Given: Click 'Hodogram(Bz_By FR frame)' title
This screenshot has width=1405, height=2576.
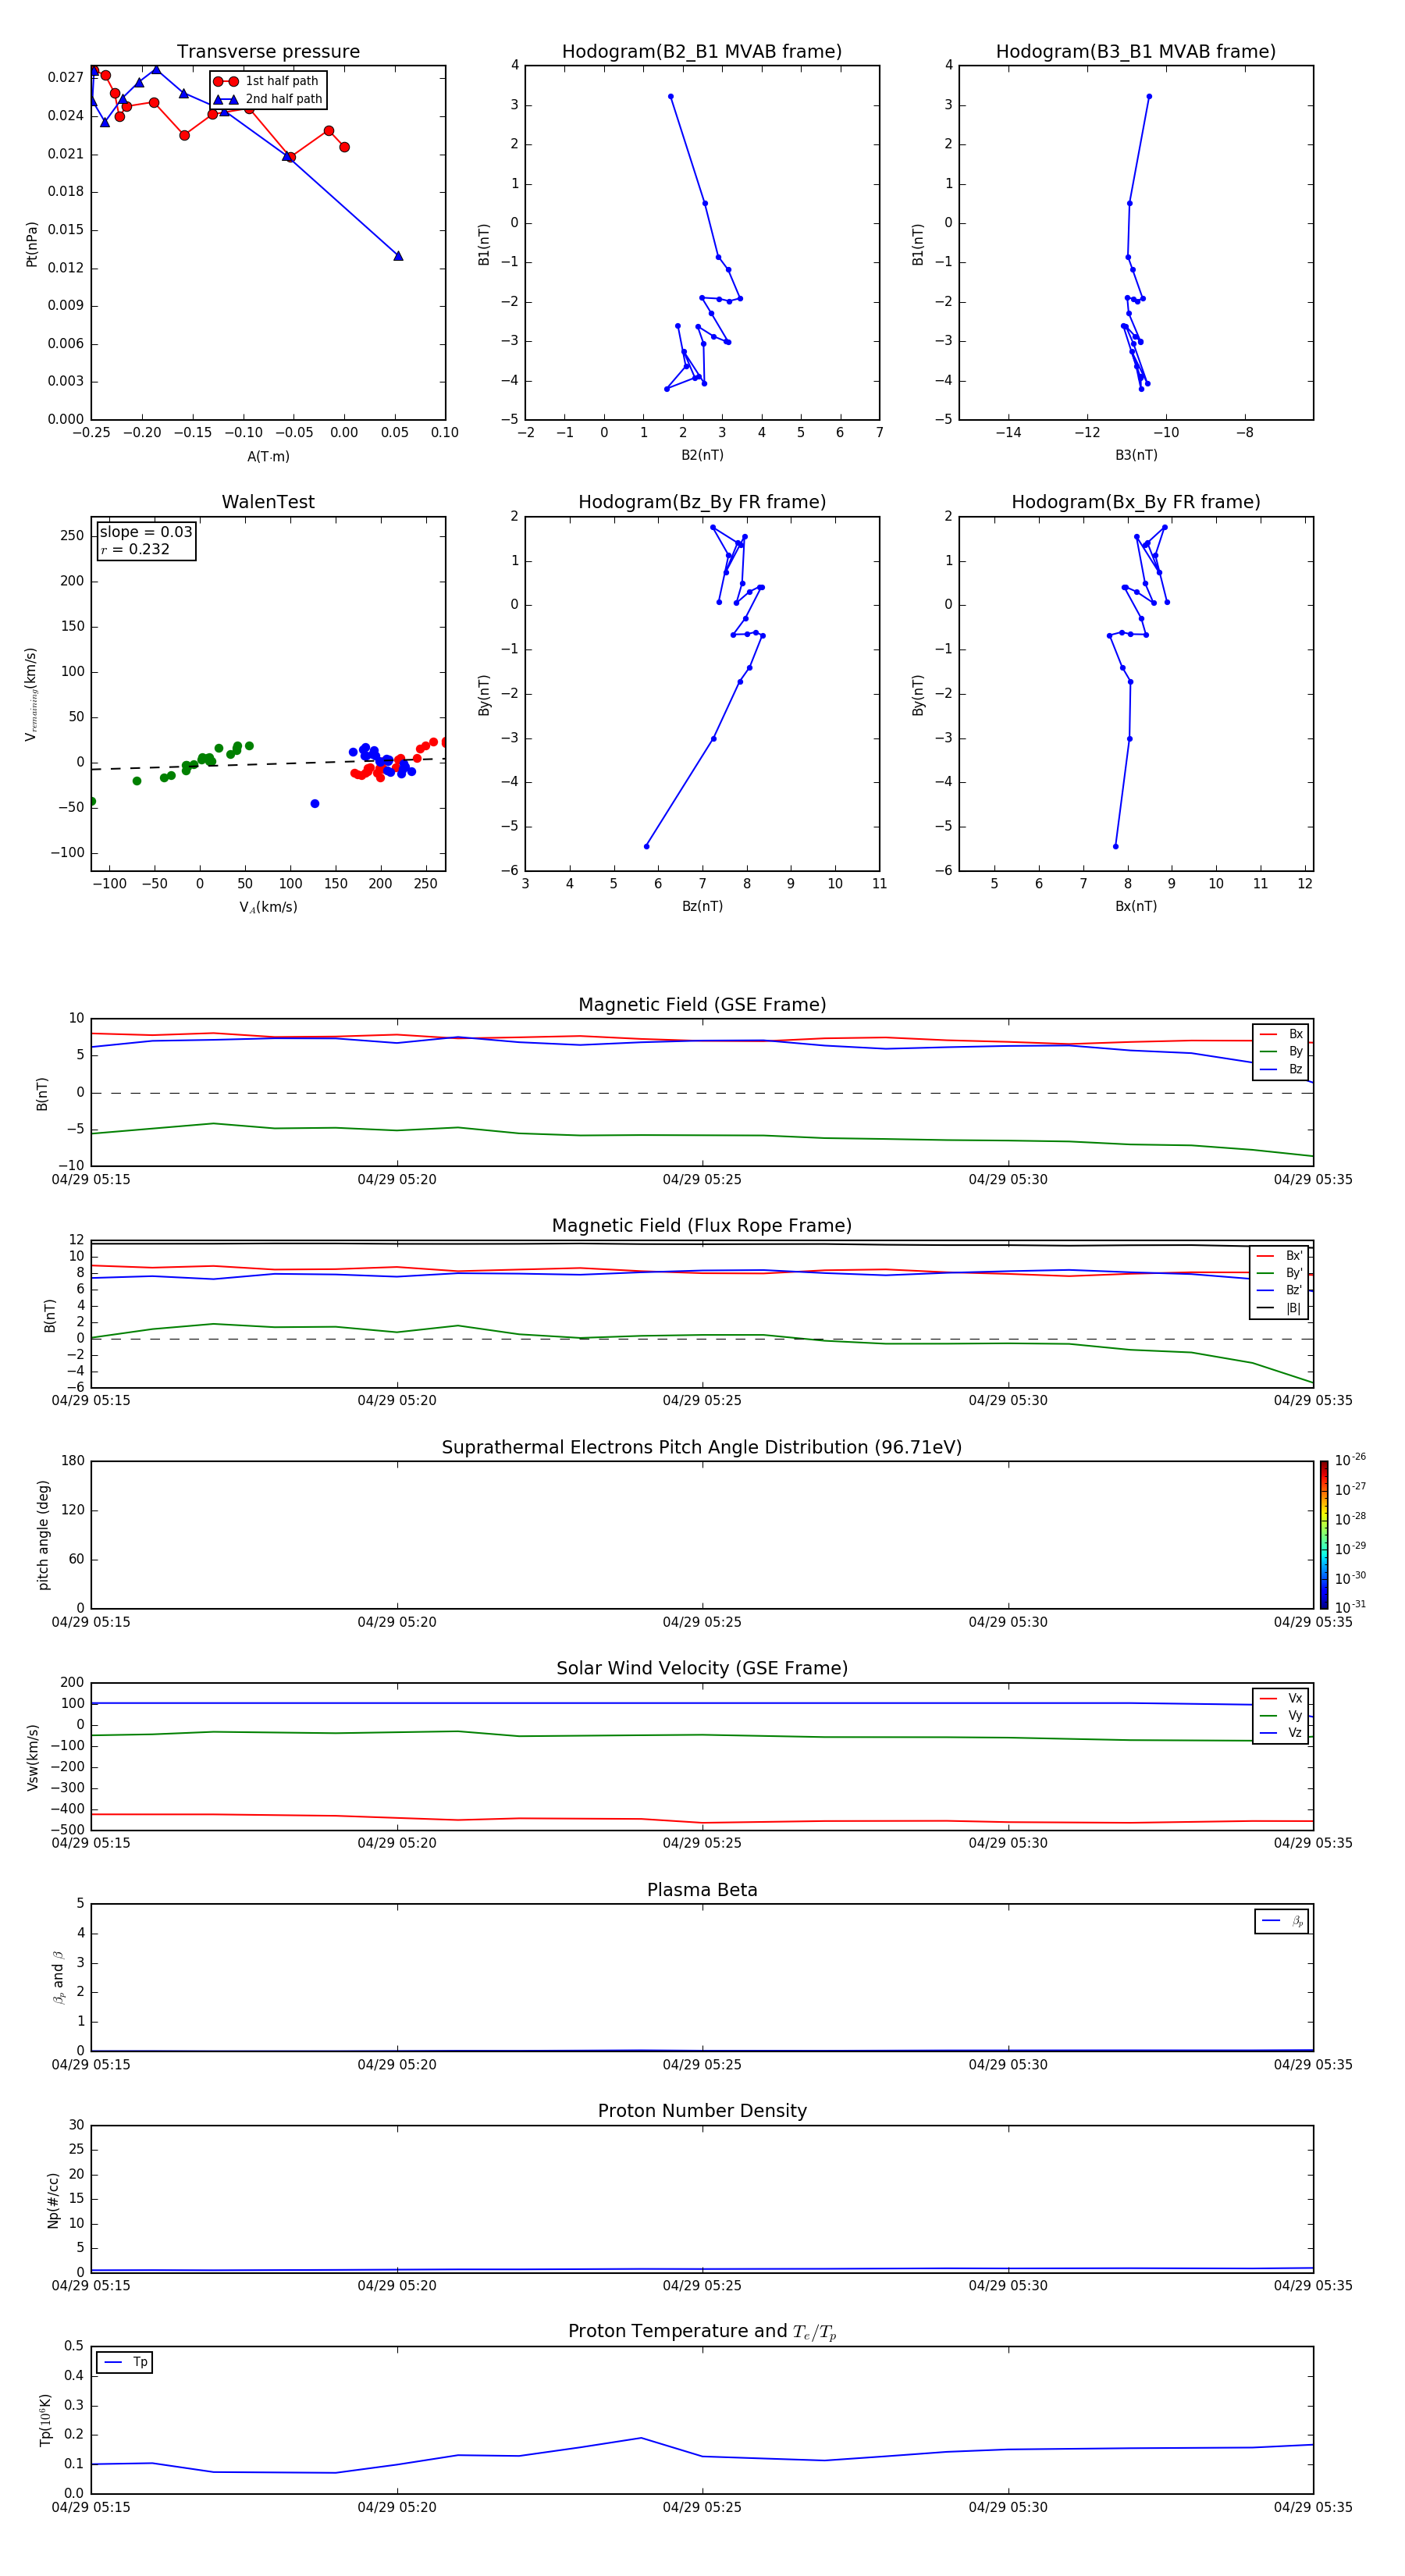Looking at the screenshot, I should [x=702, y=502].
